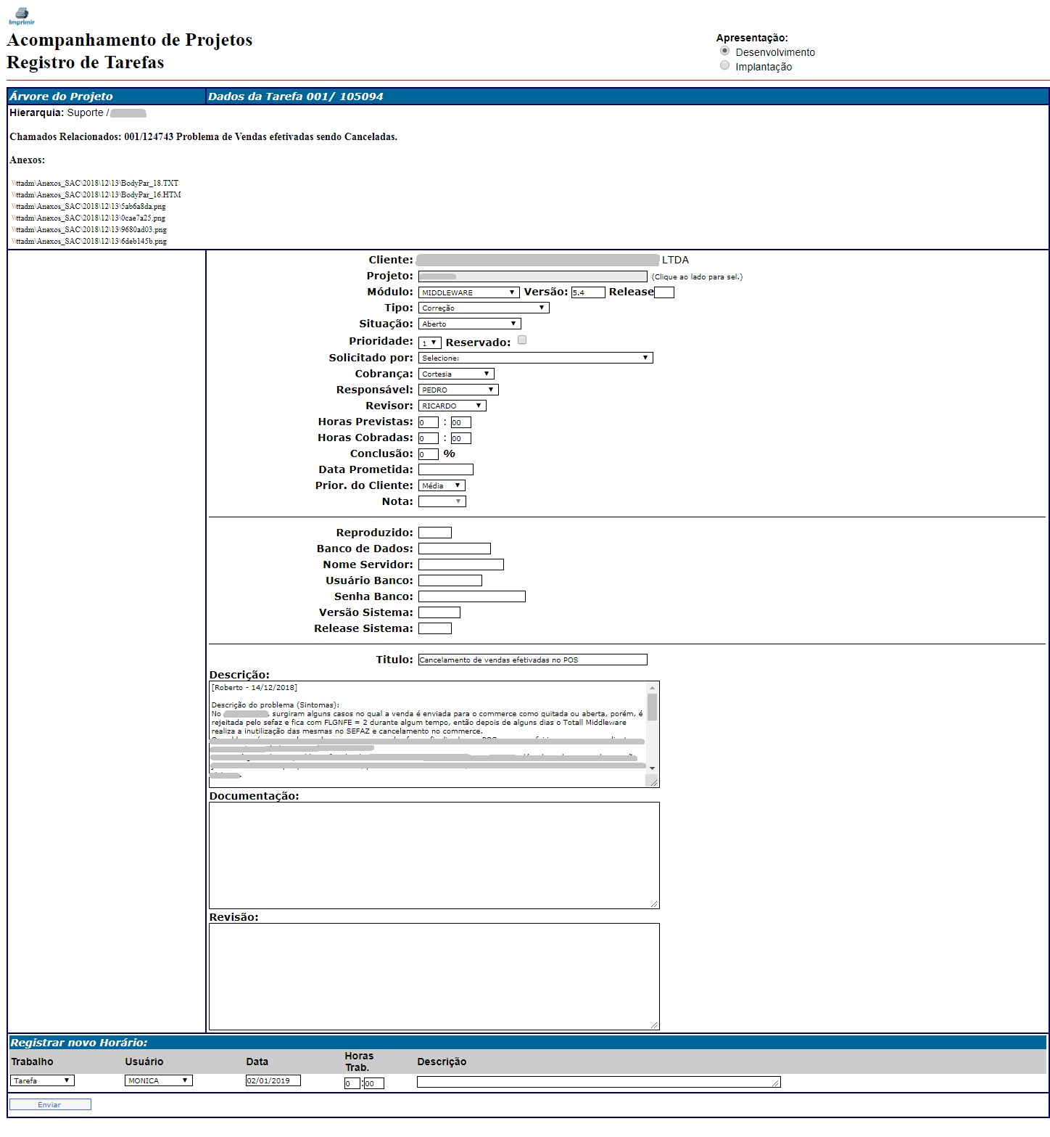The height and width of the screenshot is (1137, 1050).
Task: Click the Descrição box scroll up arrow
Action: [652, 687]
